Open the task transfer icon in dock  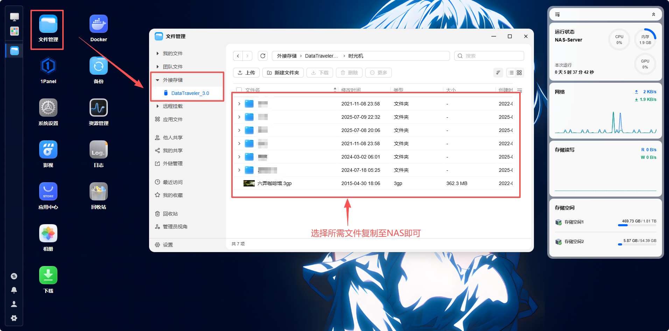pyautogui.click(x=14, y=276)
